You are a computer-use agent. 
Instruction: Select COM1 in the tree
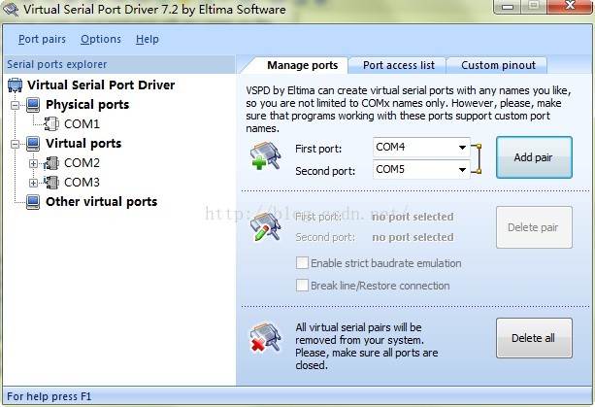[x=82, y=123]
